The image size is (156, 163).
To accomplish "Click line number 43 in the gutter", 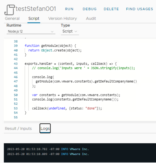I will [16, 64].
